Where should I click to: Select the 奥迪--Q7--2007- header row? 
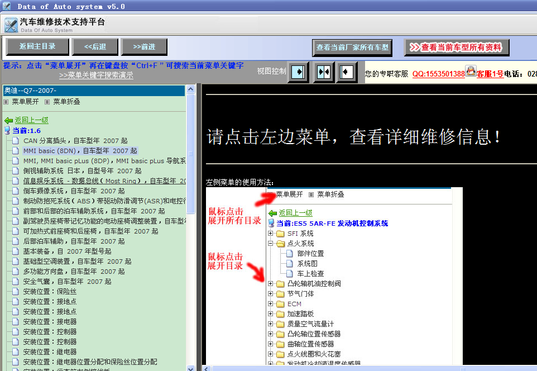pos(94,91)
